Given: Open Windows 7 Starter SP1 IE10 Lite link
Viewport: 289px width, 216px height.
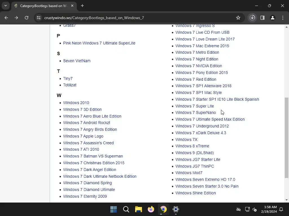Looking at the screenshot, I should click(x=217, y=99).
